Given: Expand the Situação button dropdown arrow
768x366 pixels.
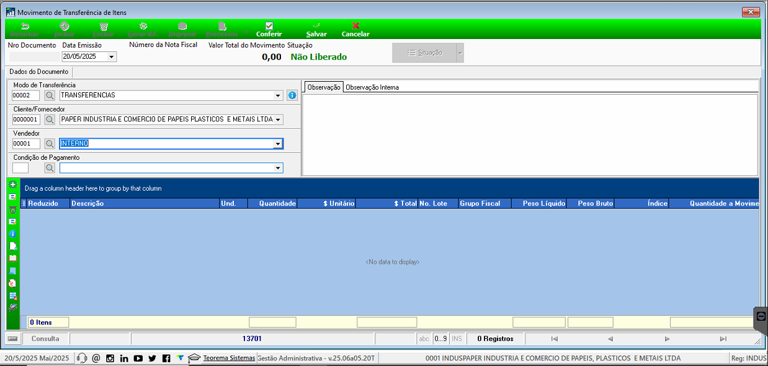Looking at the screenshot, I should (460, 53).
